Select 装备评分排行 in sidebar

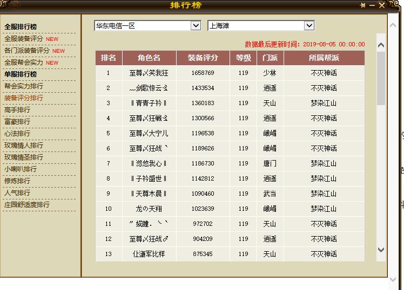(24, 98)
